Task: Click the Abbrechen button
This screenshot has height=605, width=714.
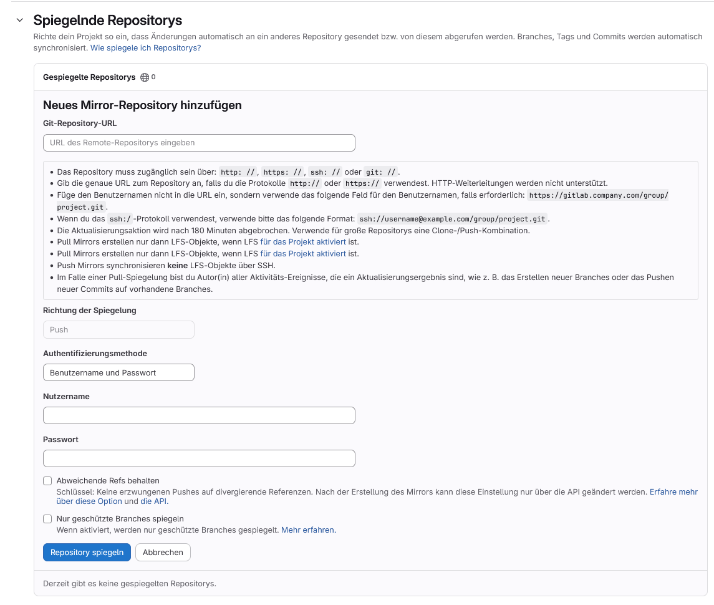Action: [163, 553]
